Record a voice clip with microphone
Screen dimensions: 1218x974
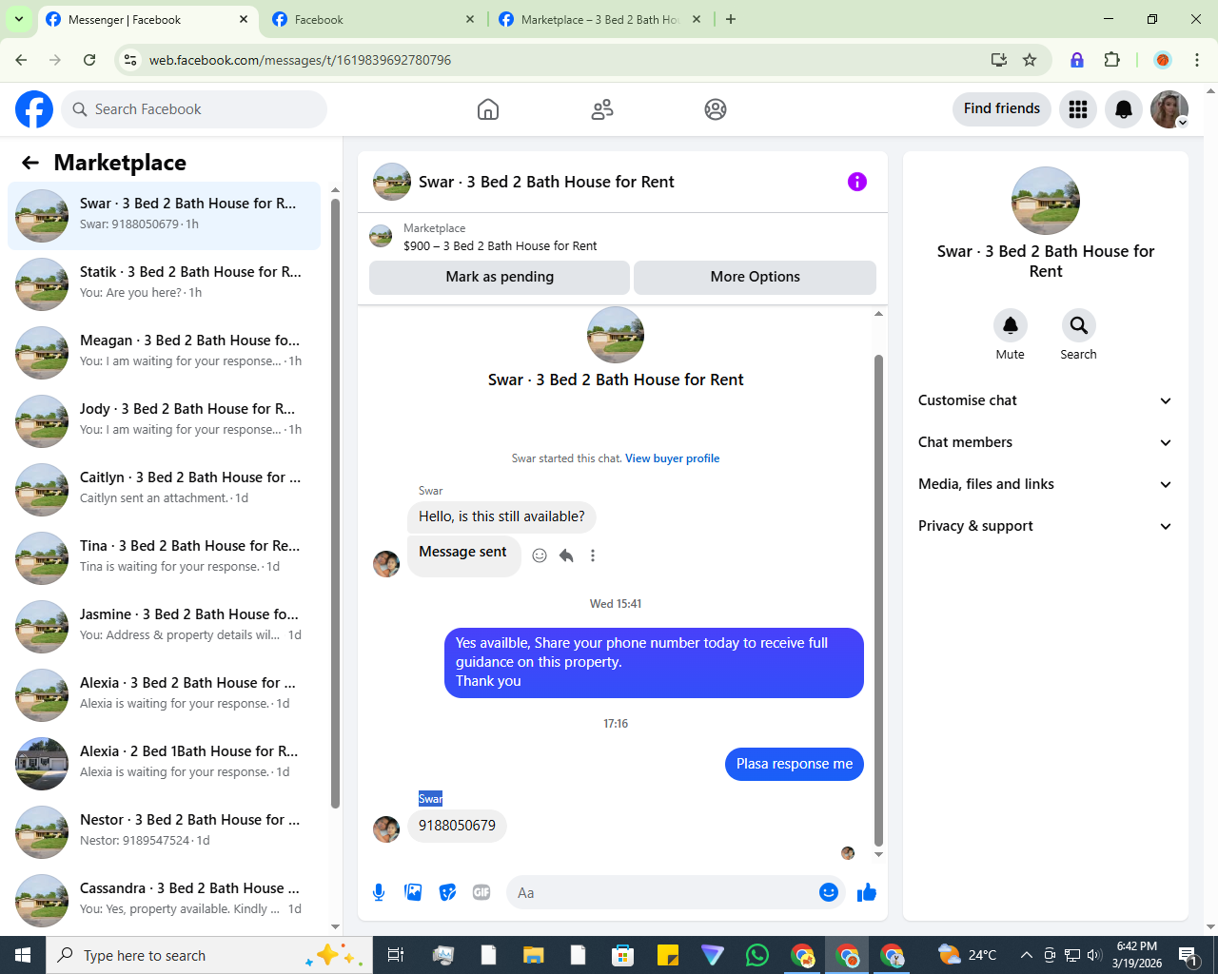click(x=379, y=892)
